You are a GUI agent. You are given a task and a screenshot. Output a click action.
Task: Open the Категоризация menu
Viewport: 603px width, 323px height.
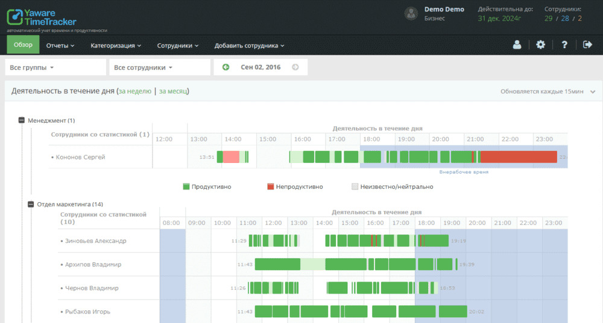point(116,45)
